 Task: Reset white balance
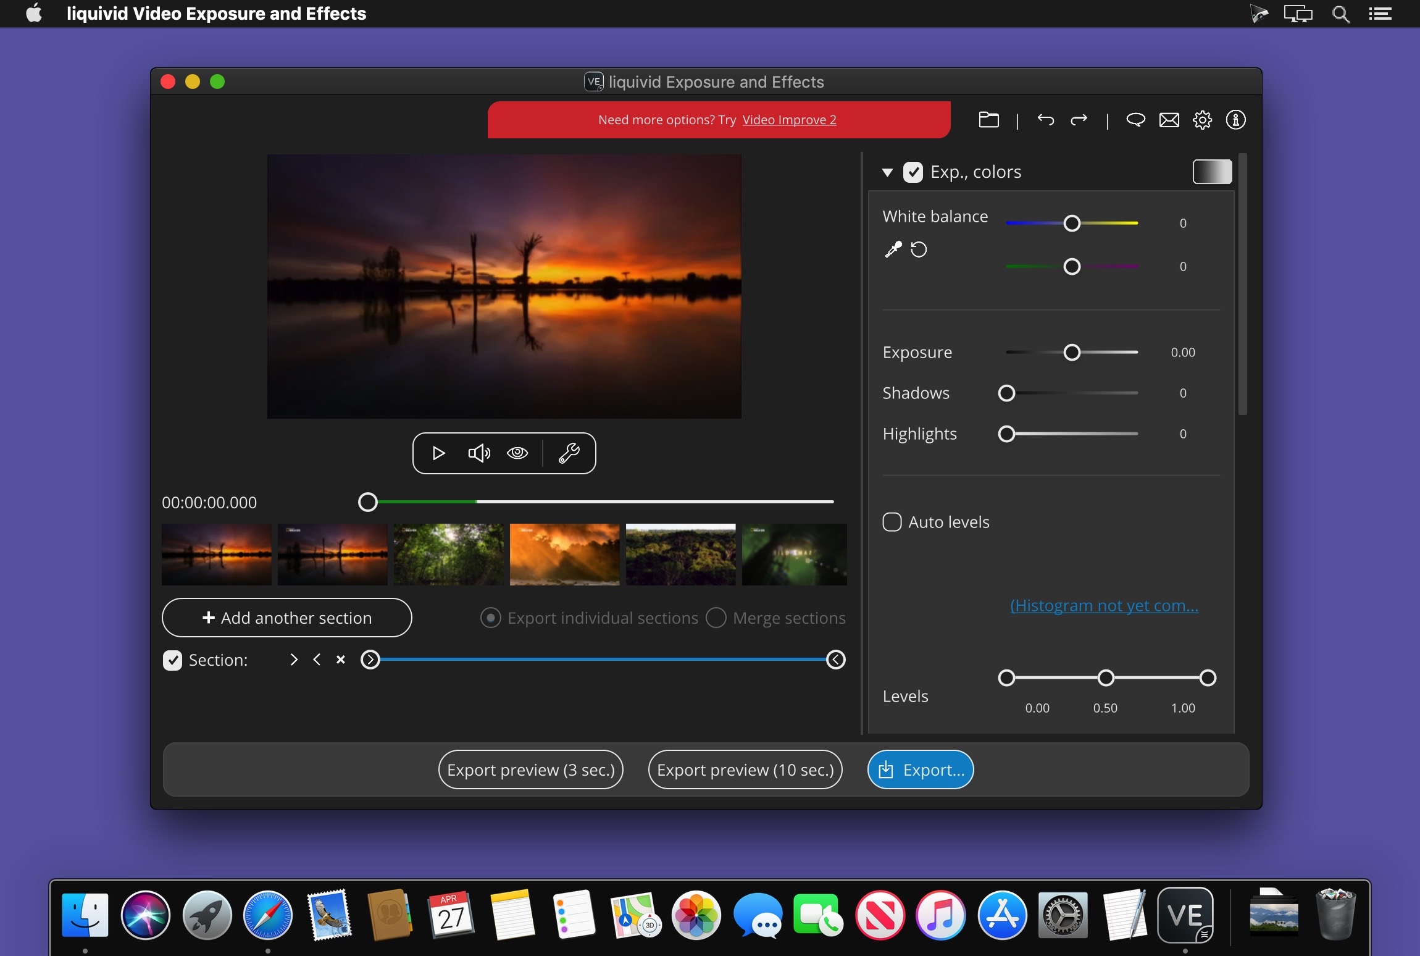[x=919, y=249]
